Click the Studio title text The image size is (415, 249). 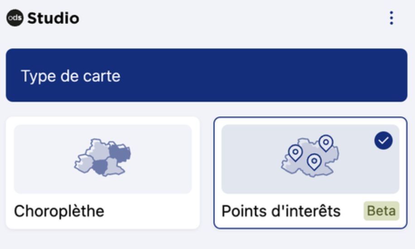53,19
